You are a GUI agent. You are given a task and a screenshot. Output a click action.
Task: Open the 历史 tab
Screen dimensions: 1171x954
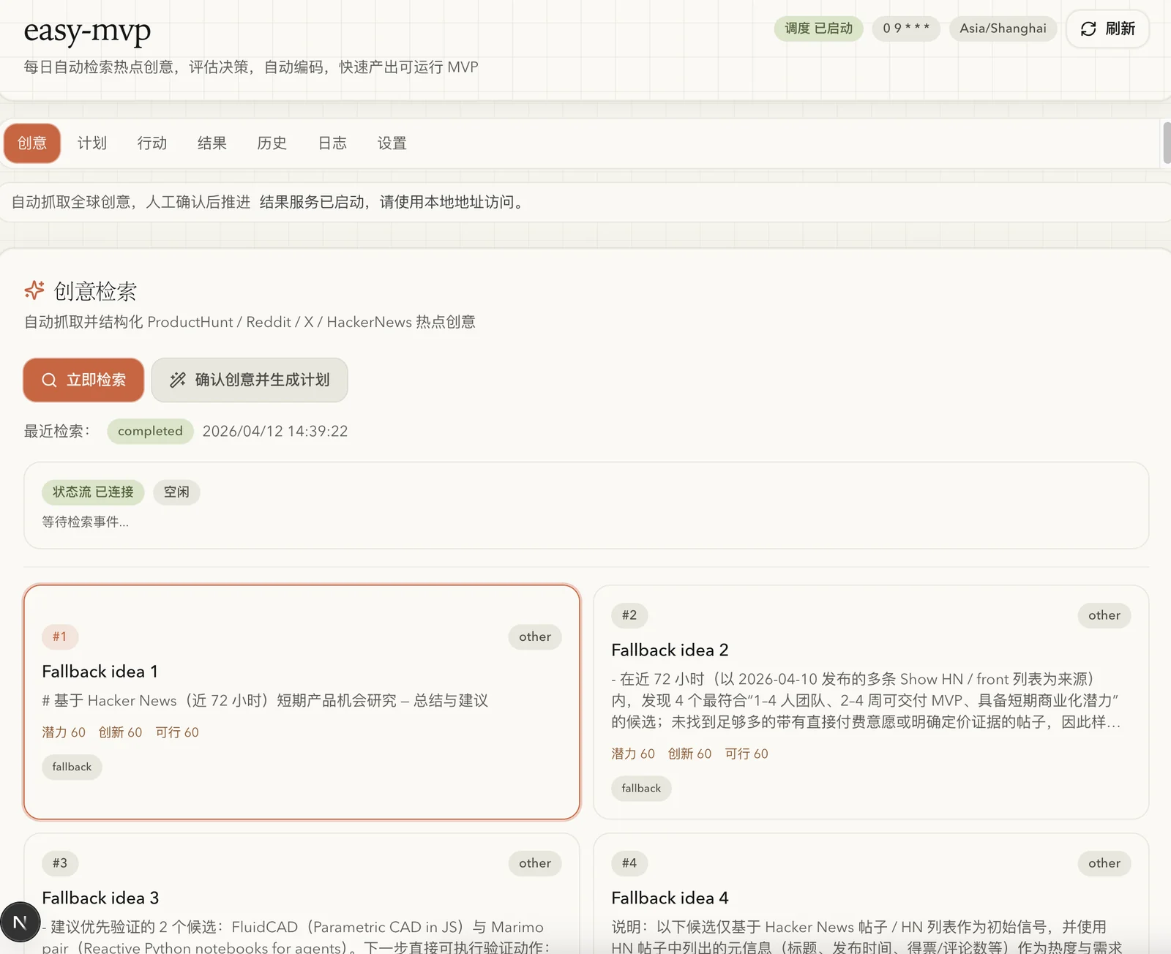coord(272,143)
